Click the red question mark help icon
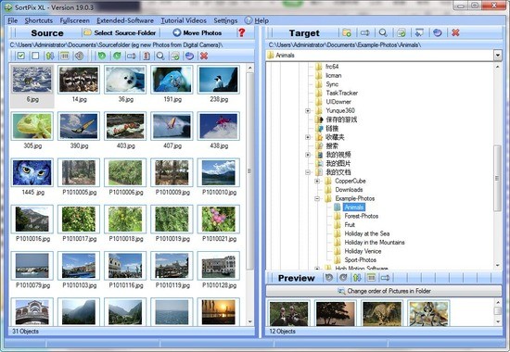This screenshot has height=352, width=510. [x=242, y=32]
